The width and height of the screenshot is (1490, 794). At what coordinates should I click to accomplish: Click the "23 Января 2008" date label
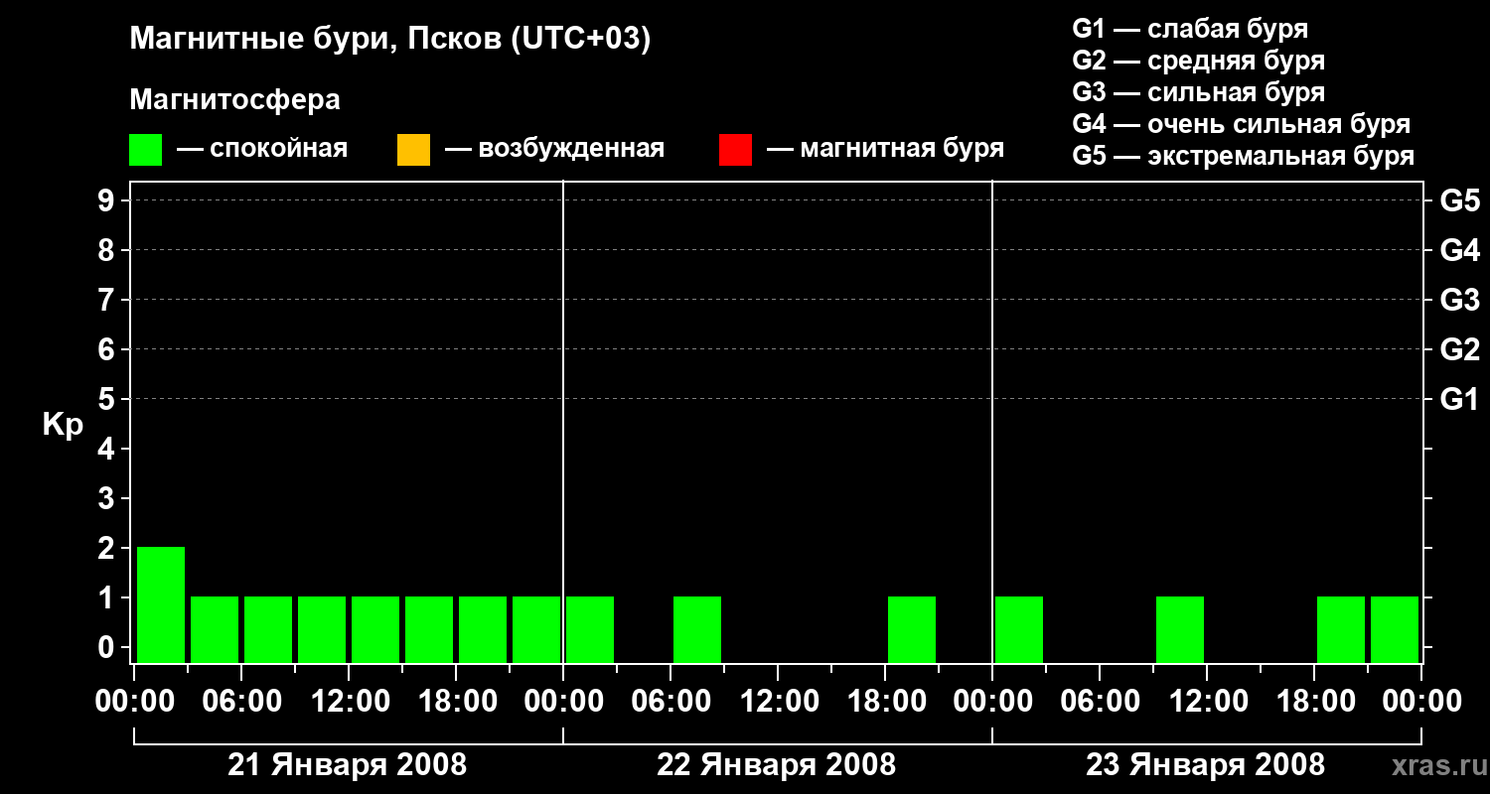pos(1206,765)
